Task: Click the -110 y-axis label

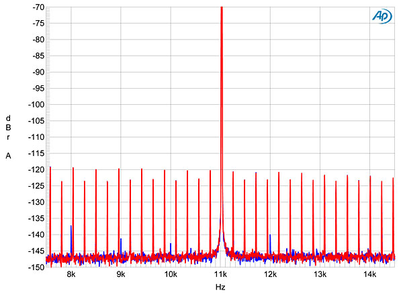Action: [36, 137]
